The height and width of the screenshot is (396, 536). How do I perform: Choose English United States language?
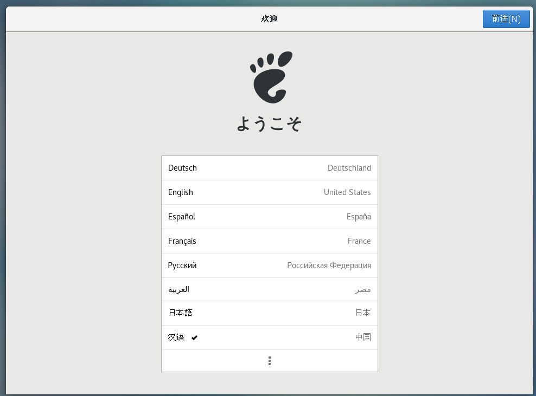click(270, 192)
